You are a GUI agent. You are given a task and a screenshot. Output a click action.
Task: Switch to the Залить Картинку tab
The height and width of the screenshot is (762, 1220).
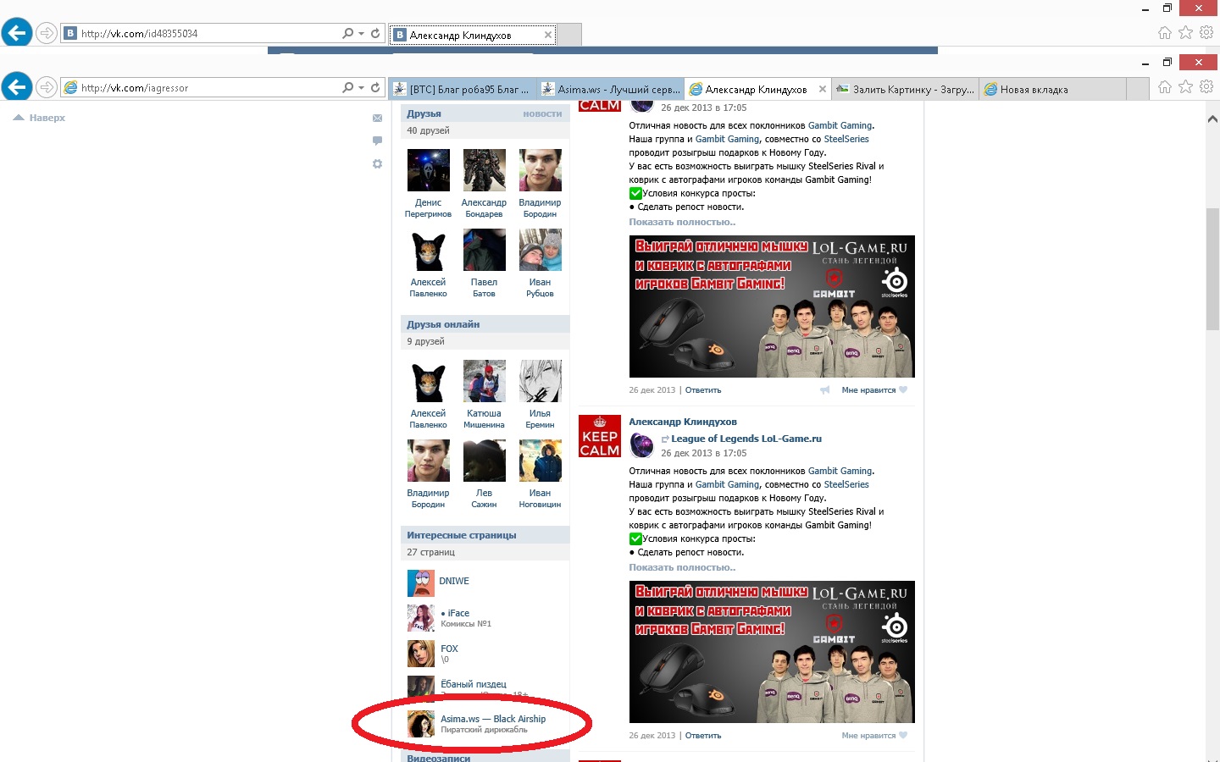click(x=905, y=89)
